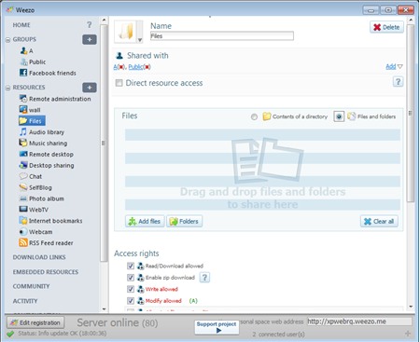420x342 pixels.
Task: Open Remote administration resource icon
Action: click(x=23, y=99)
